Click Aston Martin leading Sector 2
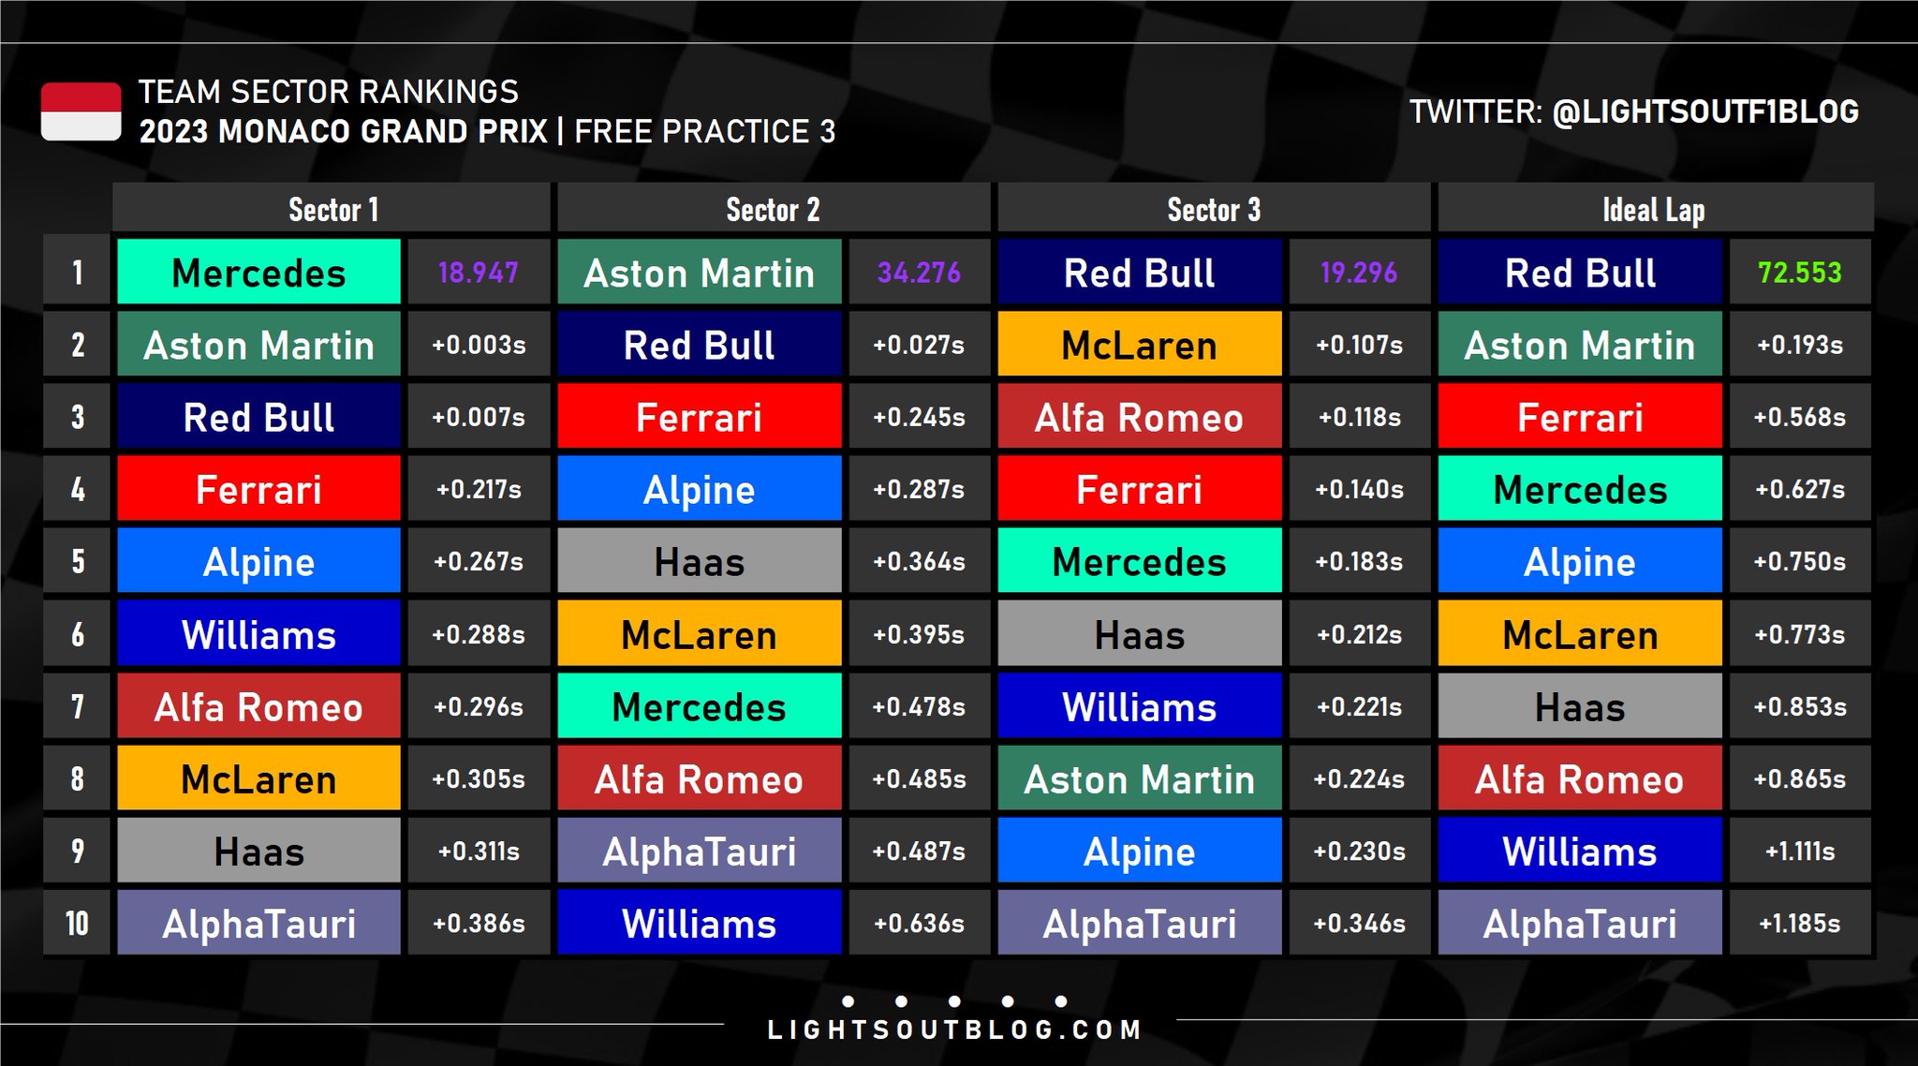This screenshot has width=1918, height=1066. pyautogui.click(x=700, y=272)
